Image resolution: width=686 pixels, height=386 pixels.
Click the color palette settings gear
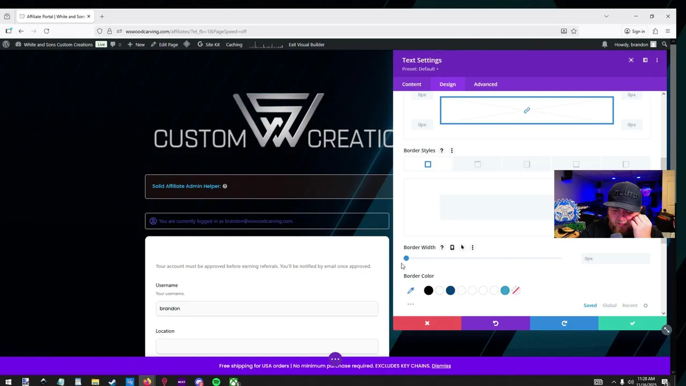pos(645,306)
